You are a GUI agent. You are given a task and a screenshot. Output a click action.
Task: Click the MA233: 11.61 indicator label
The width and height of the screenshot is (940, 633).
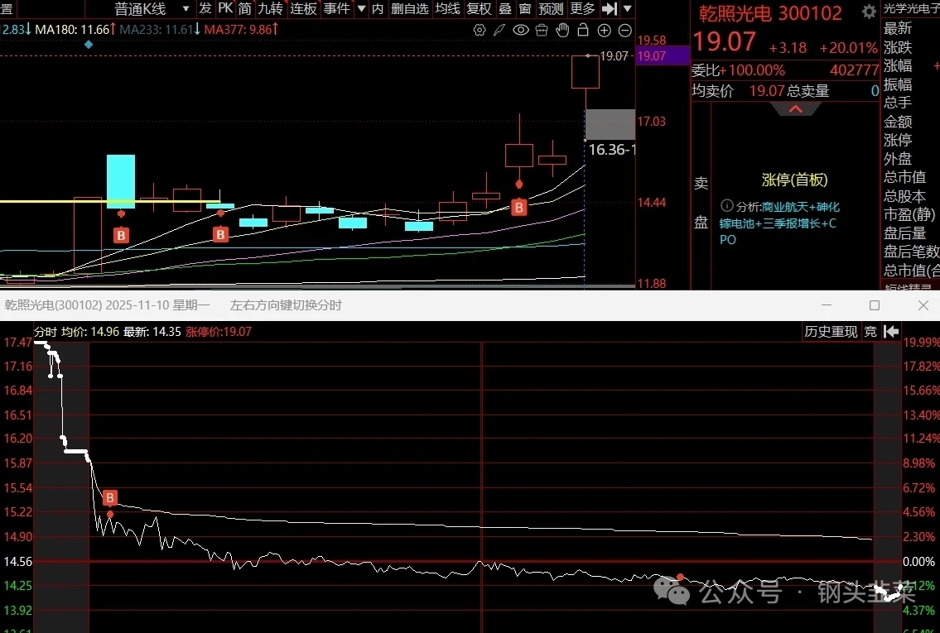tap(160, 29)
